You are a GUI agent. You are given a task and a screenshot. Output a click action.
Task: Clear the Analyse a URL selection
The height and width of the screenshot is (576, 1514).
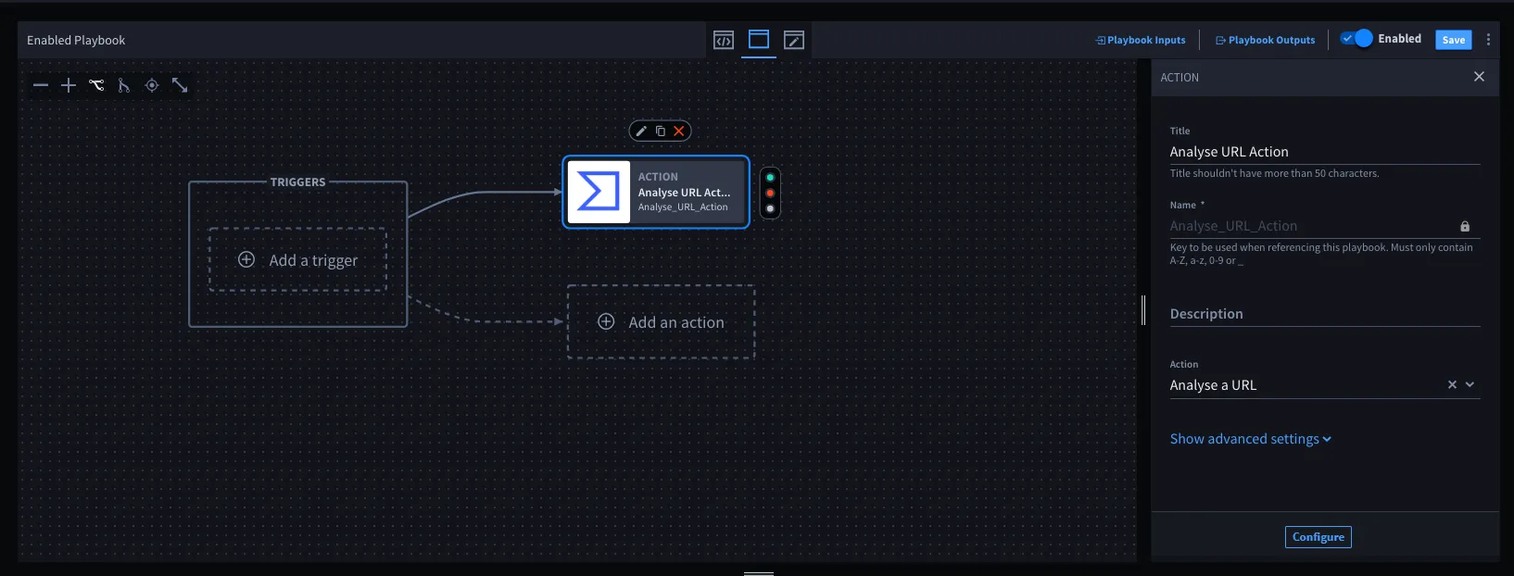tap(1452, 384)
